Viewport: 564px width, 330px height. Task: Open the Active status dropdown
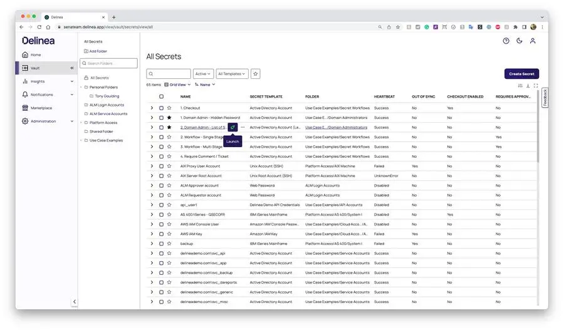pyautogui.click(x=203, y=74)
